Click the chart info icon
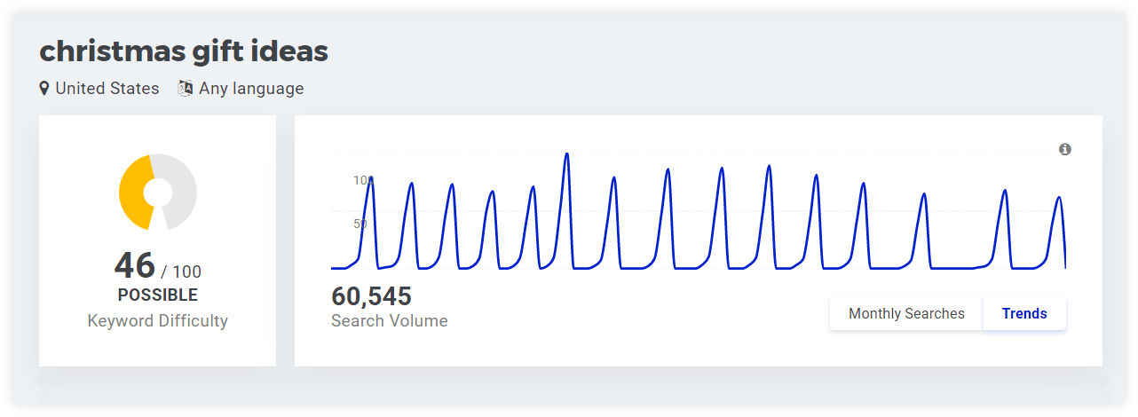The image size is (1138, 417). pyautogui.click(x=1065, y=149)
